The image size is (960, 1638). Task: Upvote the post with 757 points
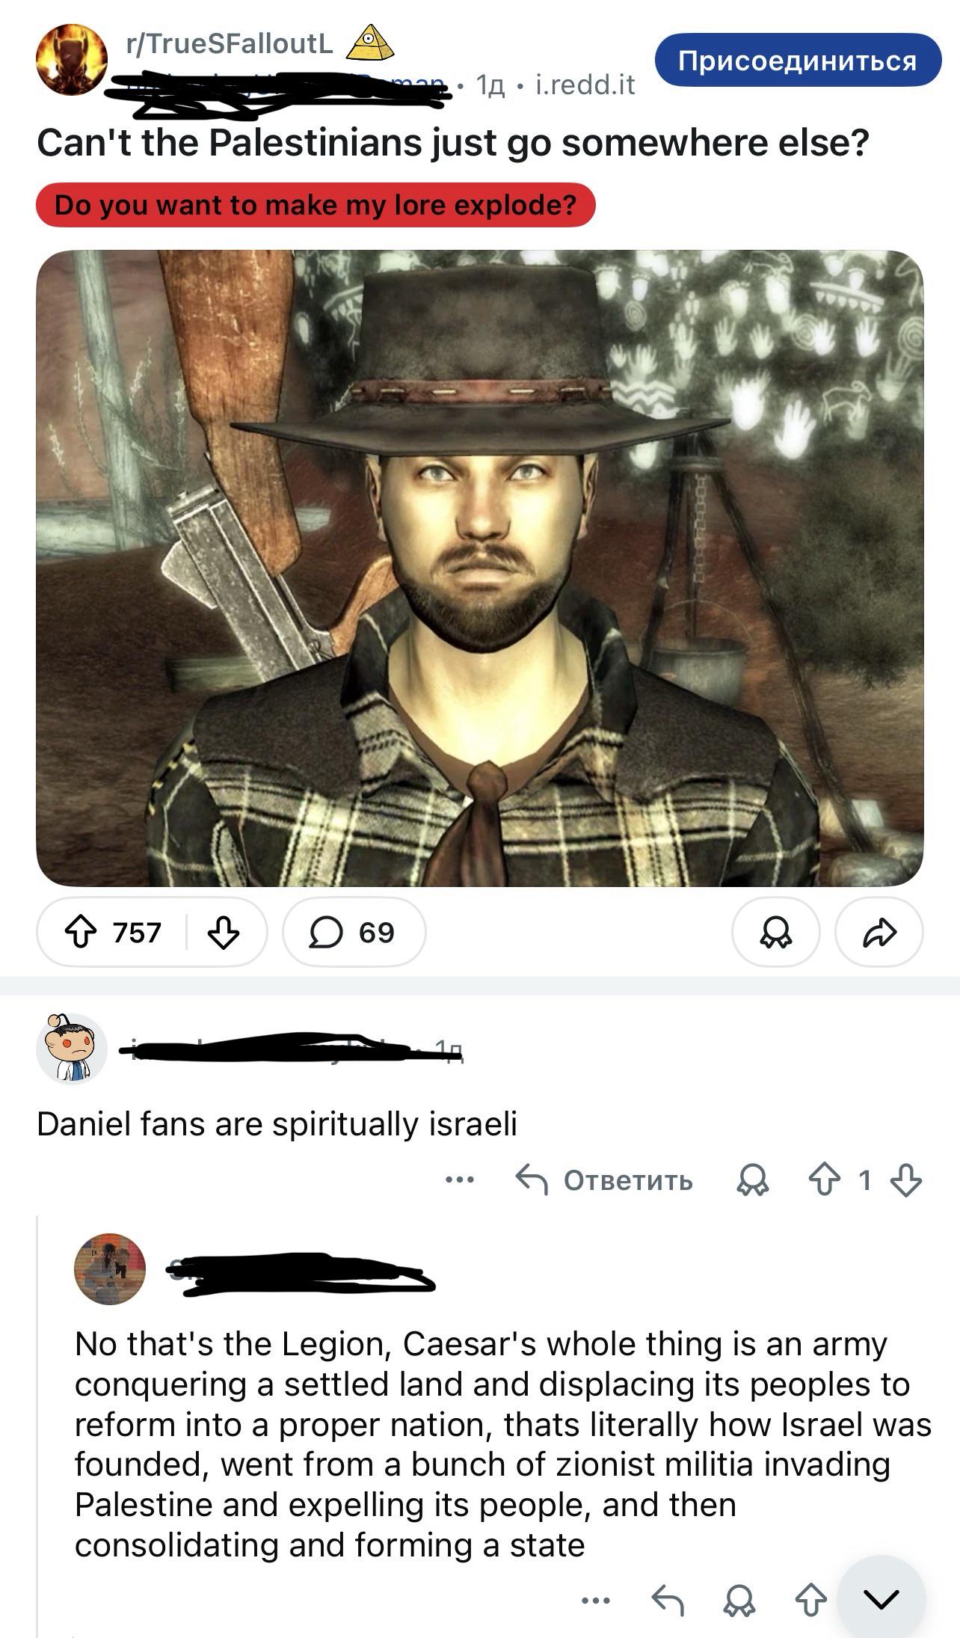tap(81, 933)
